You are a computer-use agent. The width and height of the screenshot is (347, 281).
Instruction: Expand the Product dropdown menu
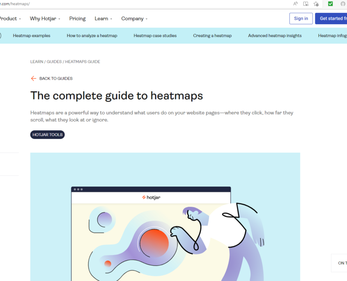(10, 18)
